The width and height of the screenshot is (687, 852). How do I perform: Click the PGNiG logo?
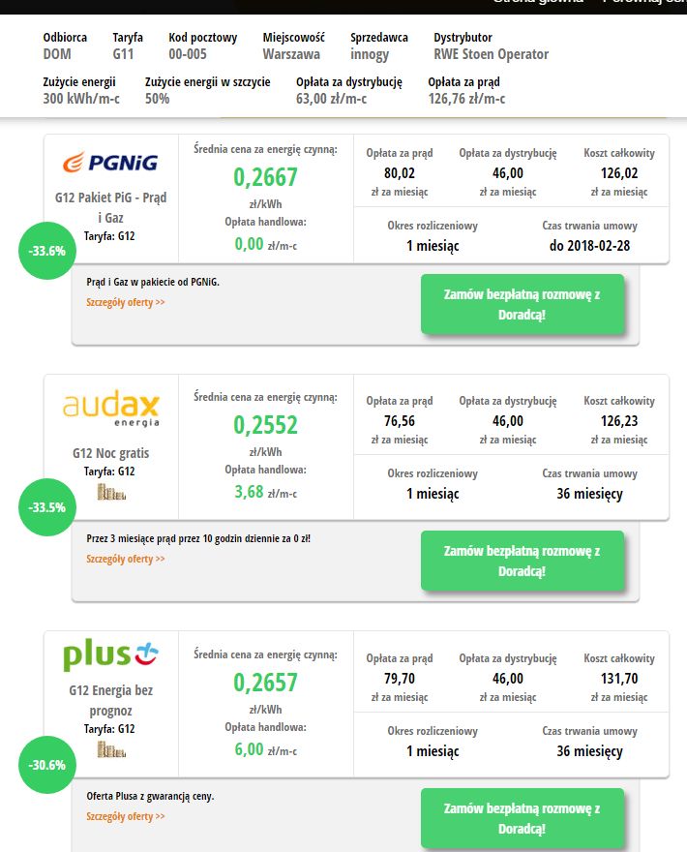click(x=110, y=163)
